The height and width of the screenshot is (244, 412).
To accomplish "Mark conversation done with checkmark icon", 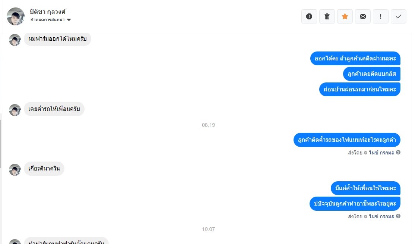I will point(398,16).
